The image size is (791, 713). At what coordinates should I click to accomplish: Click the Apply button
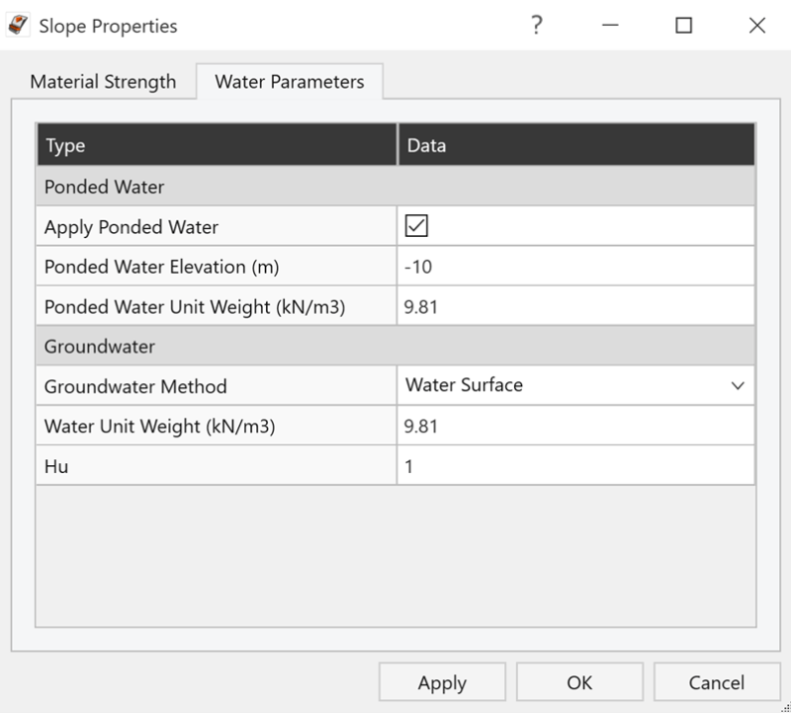[442, 682]
